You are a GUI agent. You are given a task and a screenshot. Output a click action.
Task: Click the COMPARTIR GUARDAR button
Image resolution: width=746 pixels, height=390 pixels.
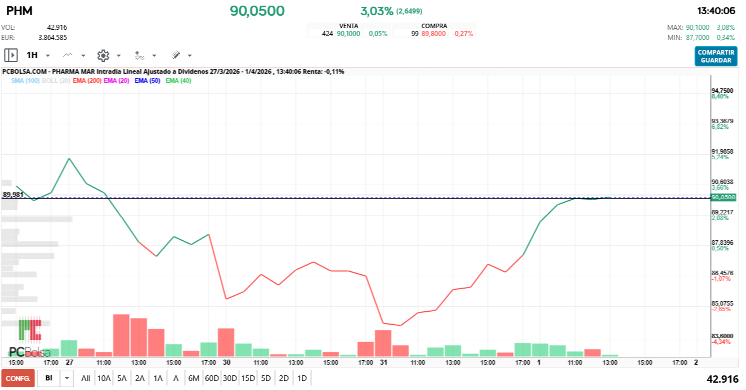point(716,57)
